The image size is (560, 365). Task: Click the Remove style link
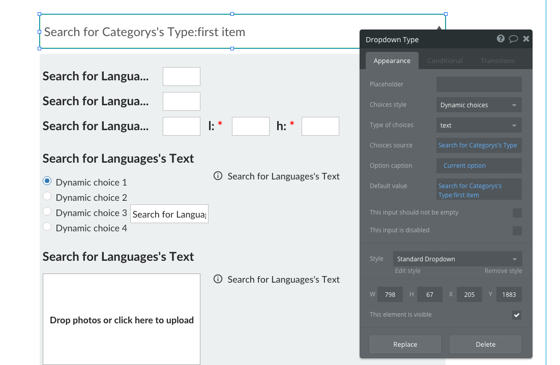pyautogui.click(x=503, y=271)
